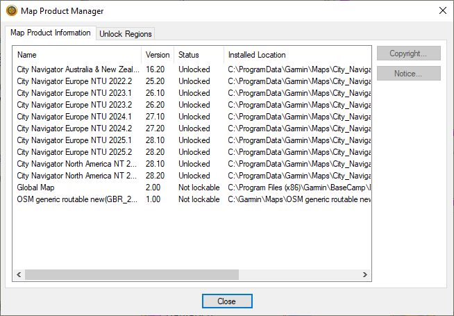Screen dimensions: 454x316
Task: Sort by the Version column header
Action: tap(158, 55)
